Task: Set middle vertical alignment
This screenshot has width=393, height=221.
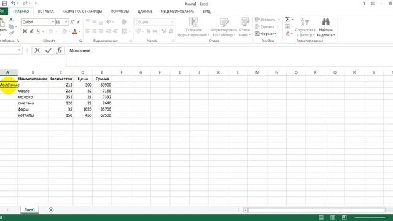Action: tap(94, 22)
